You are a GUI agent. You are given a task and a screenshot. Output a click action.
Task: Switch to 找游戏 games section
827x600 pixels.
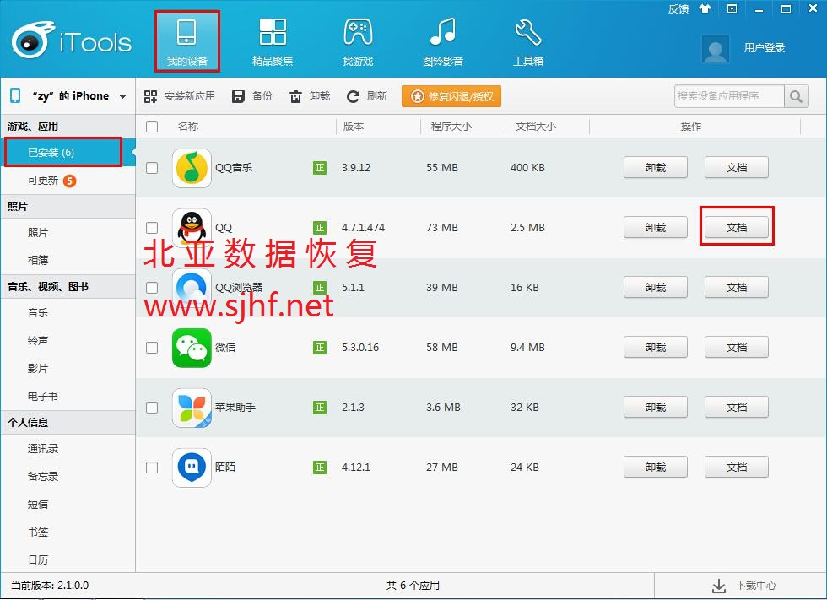pyautogui.click(x=358, y=41)
